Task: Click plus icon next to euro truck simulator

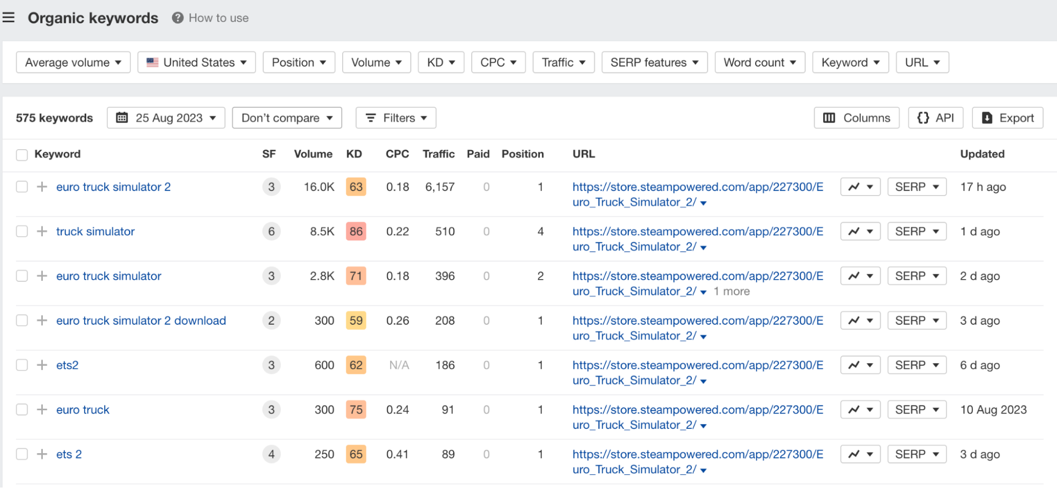Action: pos(42,276)
